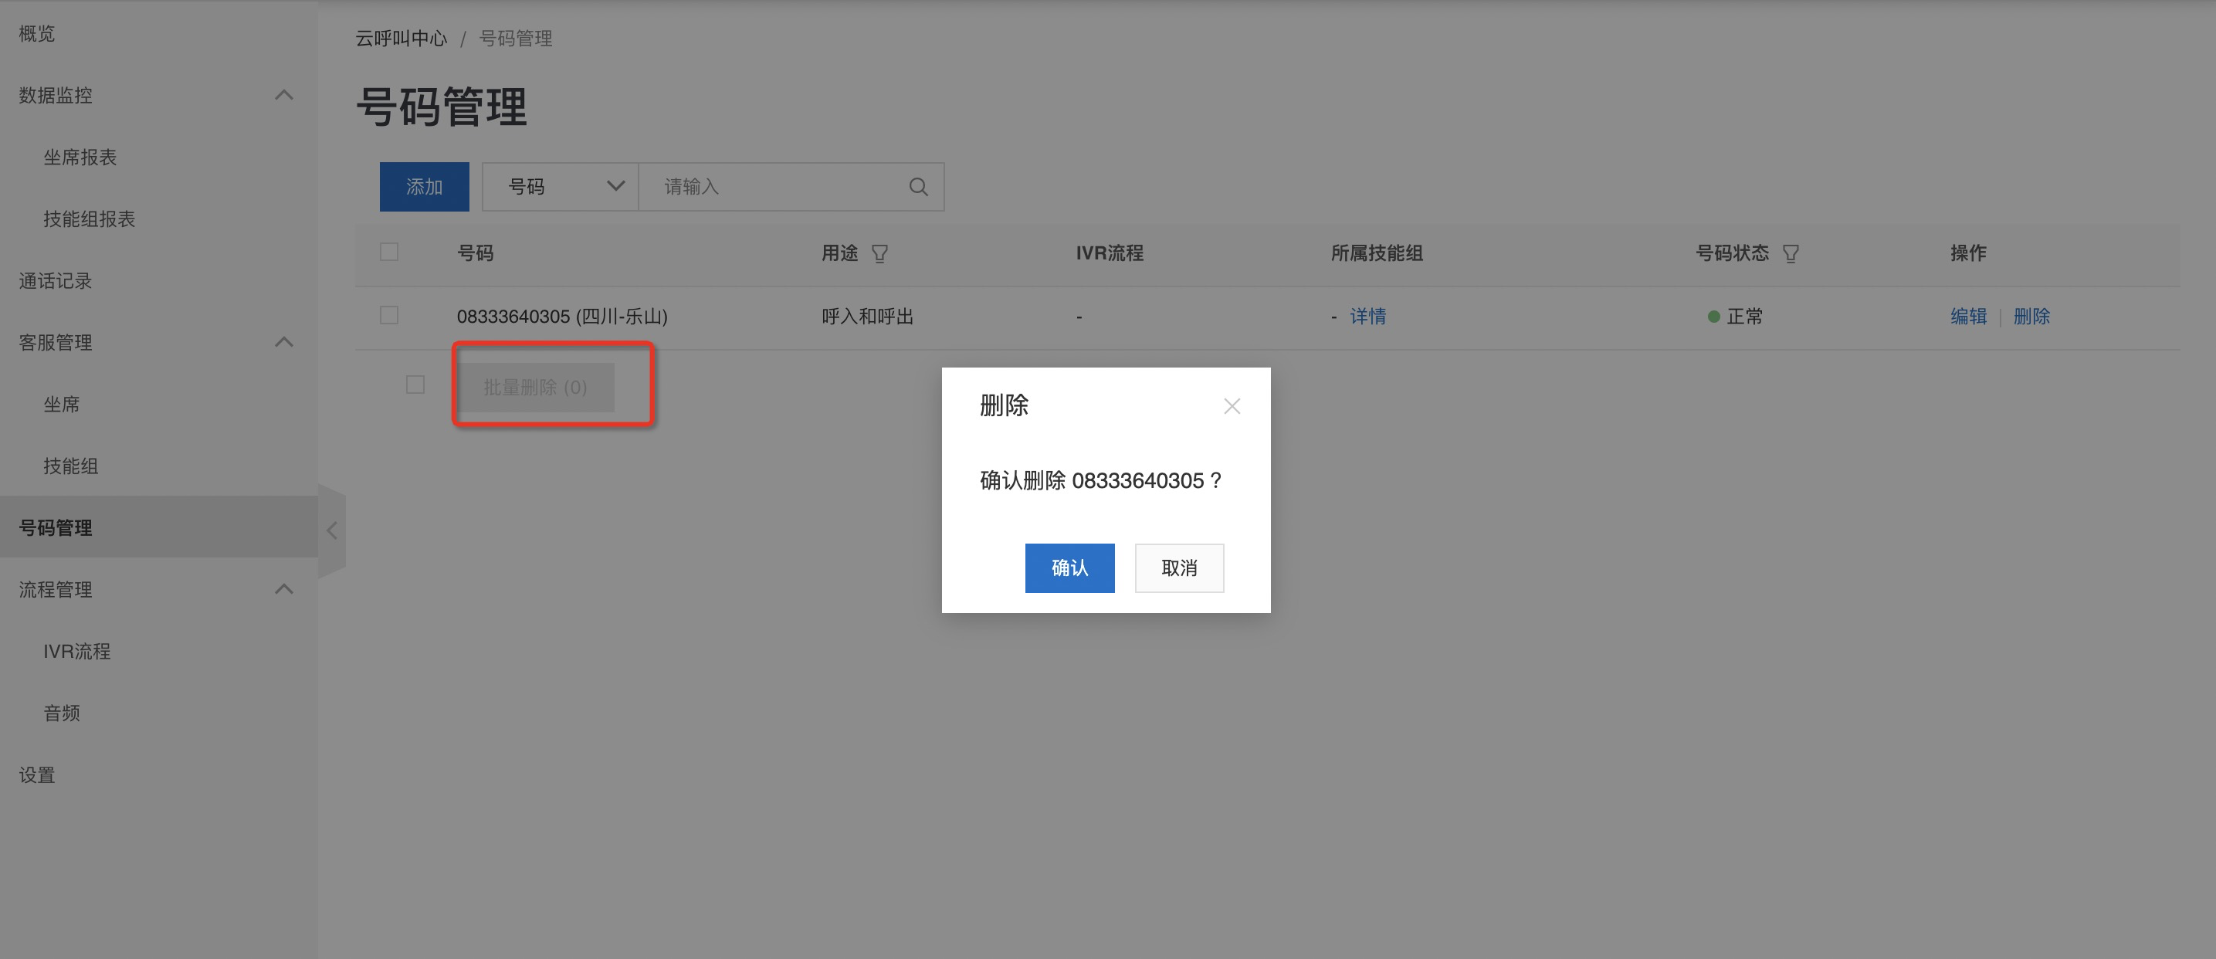Close the 删除 dialog with X icon
The width and height of the screenshot is (2216, 959).
coord(1232,406)
